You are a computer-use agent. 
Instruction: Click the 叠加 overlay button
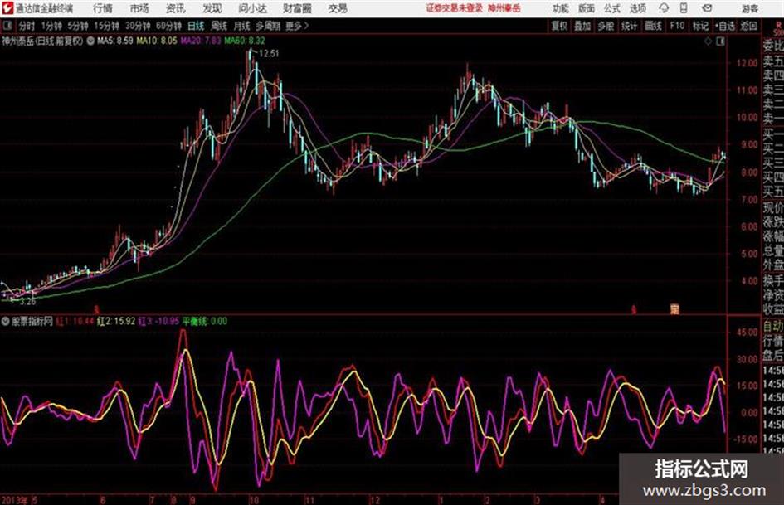click(x=582, y=26)
